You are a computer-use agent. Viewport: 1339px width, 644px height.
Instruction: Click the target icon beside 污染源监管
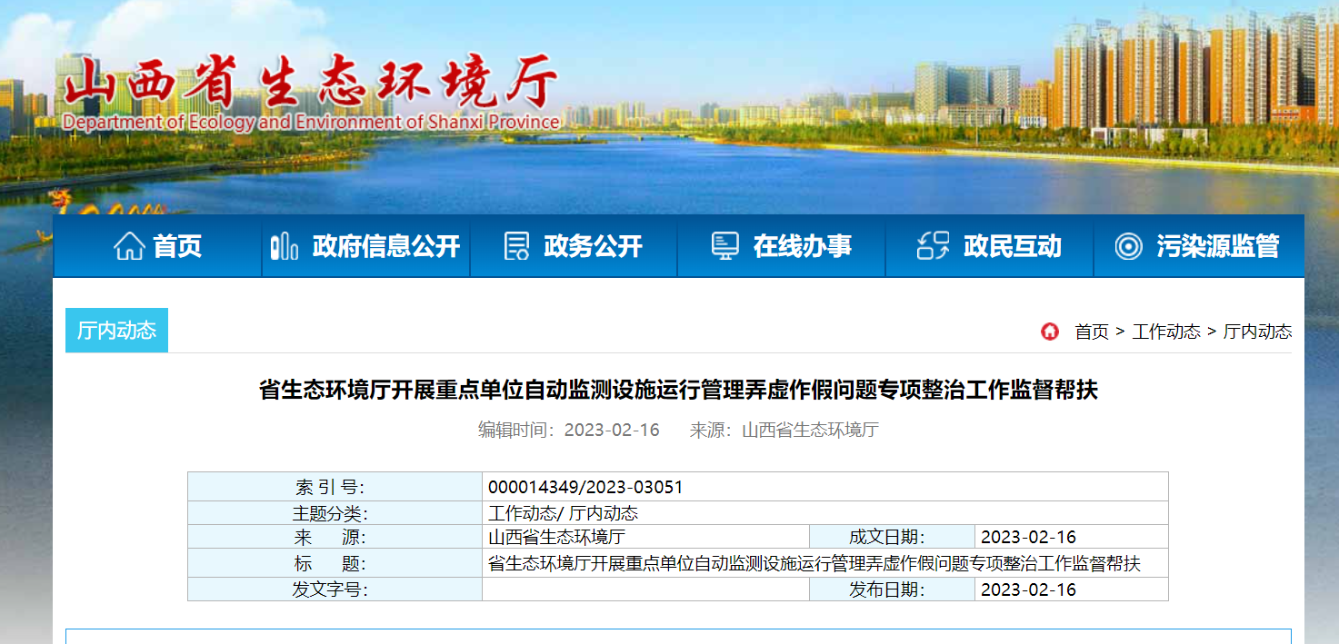[1128, 246]
